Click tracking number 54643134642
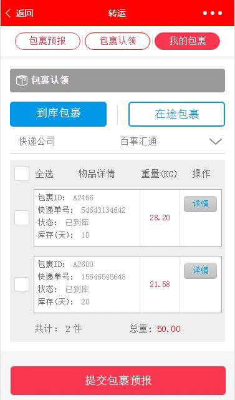235x400 pixels. (x=103, y=210)
